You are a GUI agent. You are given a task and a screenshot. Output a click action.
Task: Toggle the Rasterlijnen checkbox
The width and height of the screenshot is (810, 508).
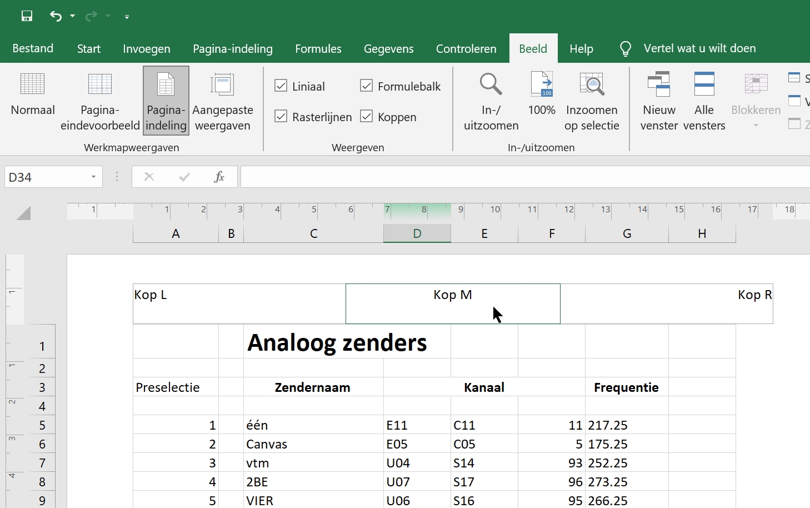[x=281, y=117]
